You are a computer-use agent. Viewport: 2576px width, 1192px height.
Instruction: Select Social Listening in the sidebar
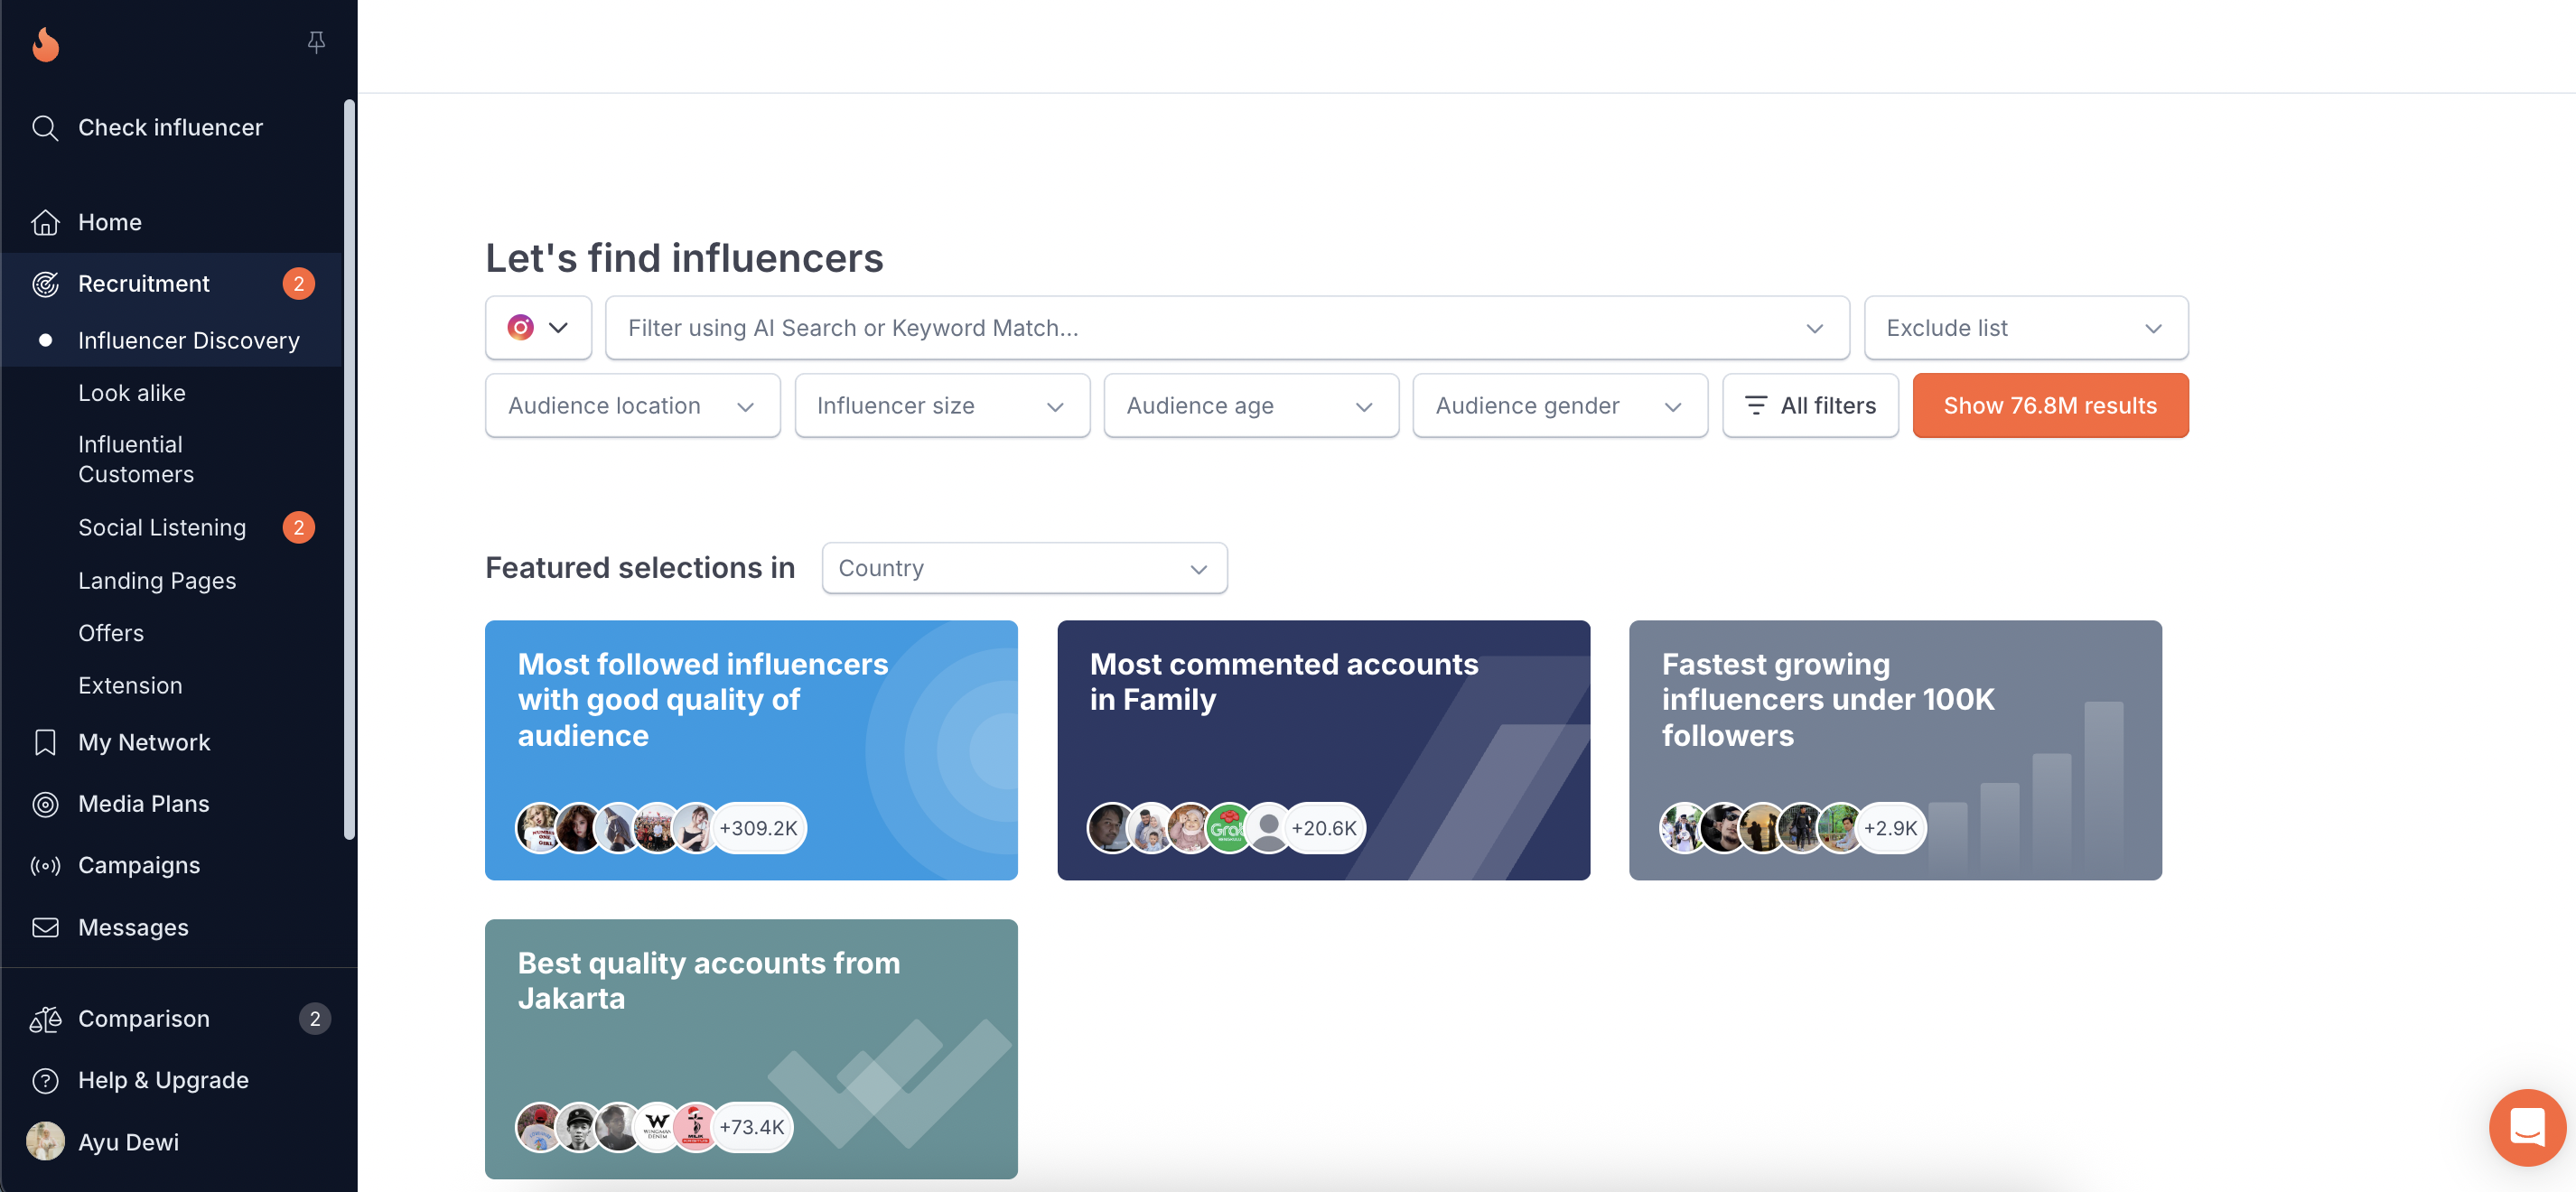coord(162,527)
